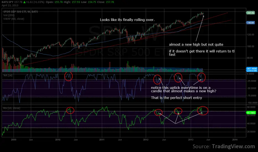Select the 'almost a new high but not quite' note
Viewport: 258px width, 152px height.
coord(196,44)
